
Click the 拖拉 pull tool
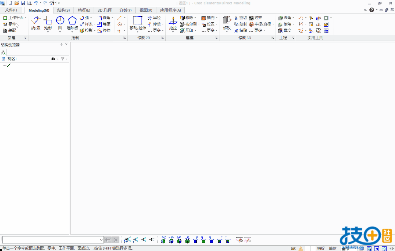point(173,23)
